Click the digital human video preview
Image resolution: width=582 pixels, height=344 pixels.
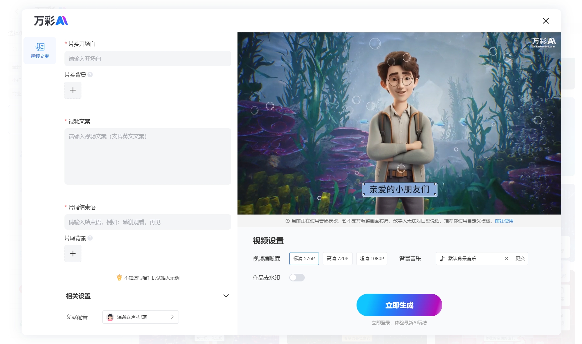coord(399,123)
